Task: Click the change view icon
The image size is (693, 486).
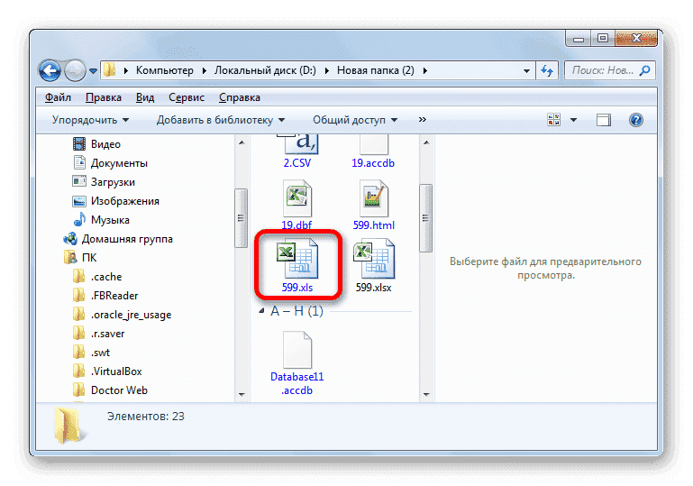Action: coord(554,119)
